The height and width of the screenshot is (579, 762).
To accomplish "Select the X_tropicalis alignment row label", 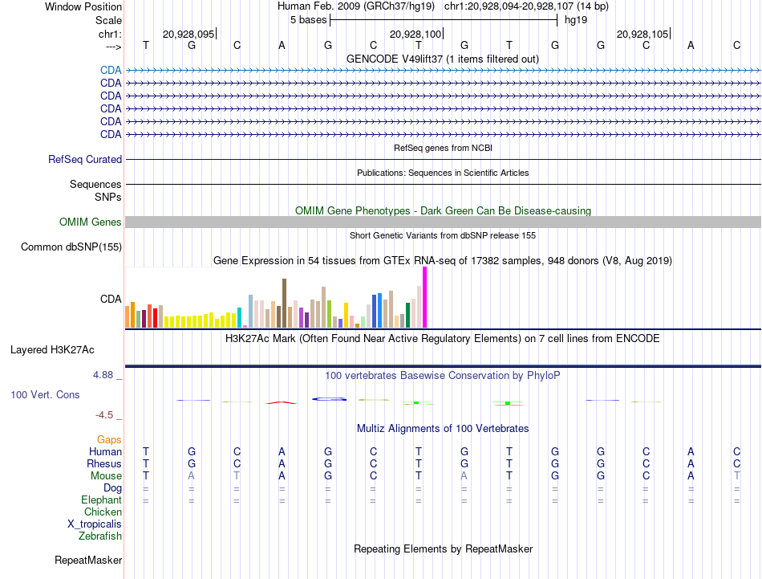I will click(x=95, y=524).
